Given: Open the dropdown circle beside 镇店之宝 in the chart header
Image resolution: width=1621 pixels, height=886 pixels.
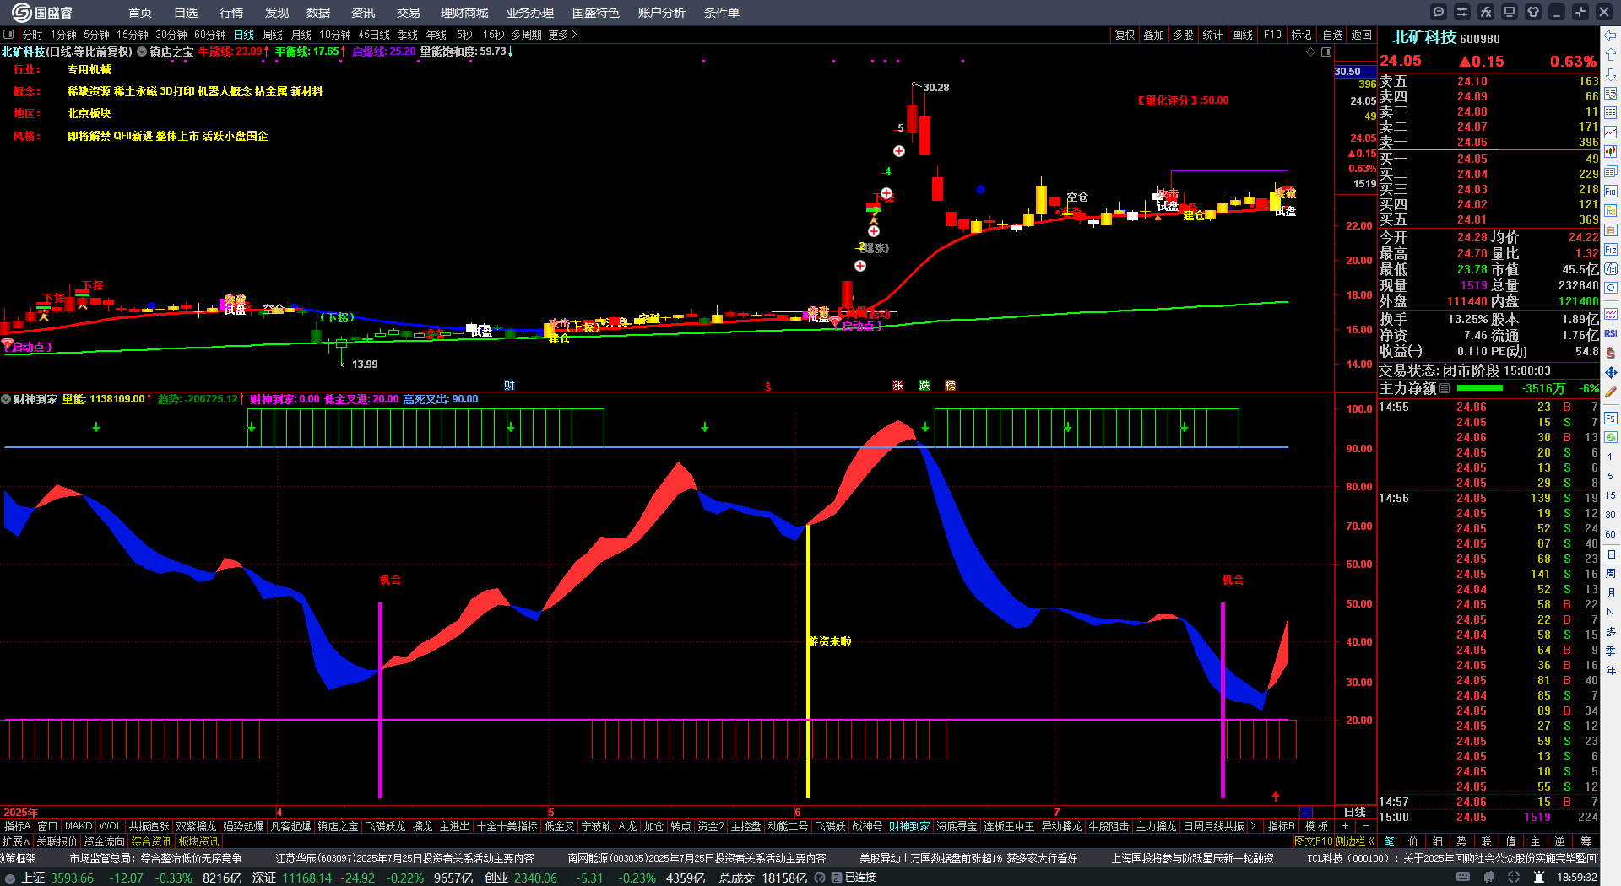Looking at the screenshot, I should [x=142, y=51].
